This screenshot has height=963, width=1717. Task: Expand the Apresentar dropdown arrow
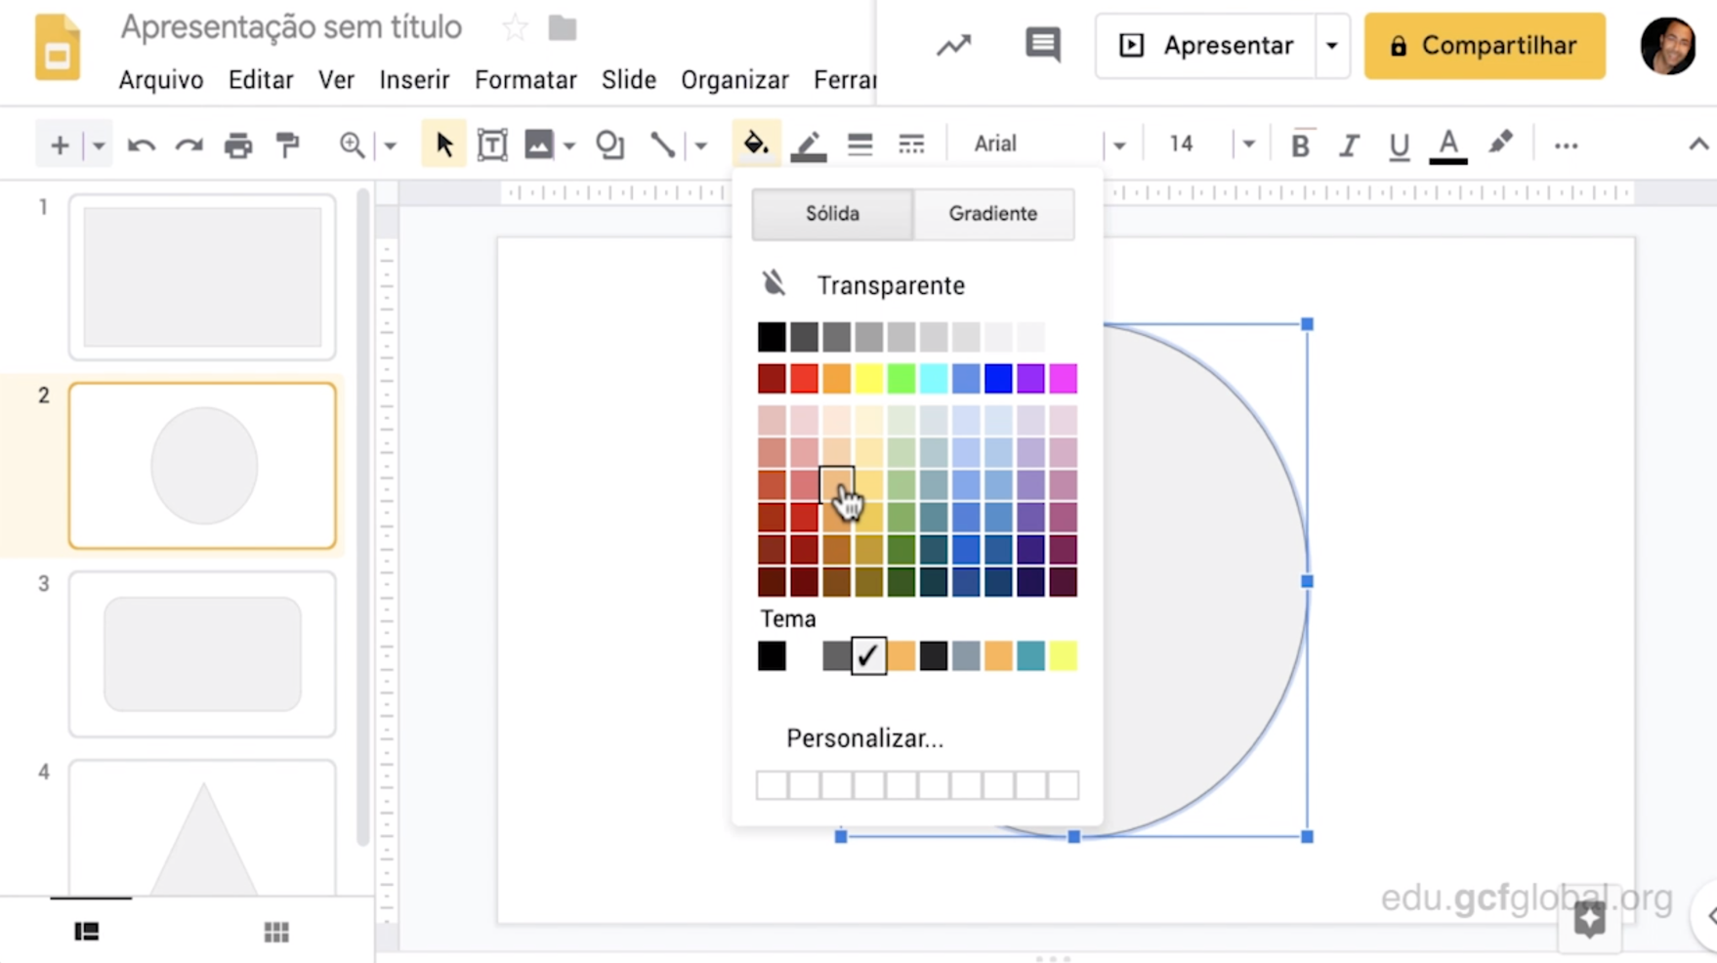pos(1331,46)
